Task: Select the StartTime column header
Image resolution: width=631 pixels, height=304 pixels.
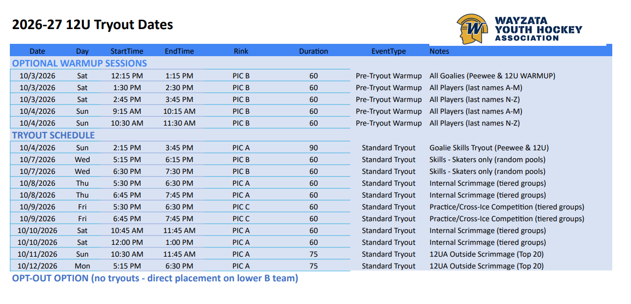Action: click(127, 51)
